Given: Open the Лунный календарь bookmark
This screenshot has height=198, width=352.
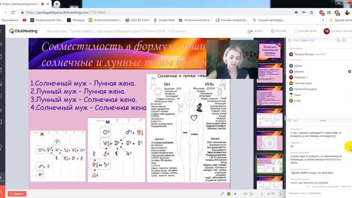Looking at the screenshot, I should pos(268,20).
